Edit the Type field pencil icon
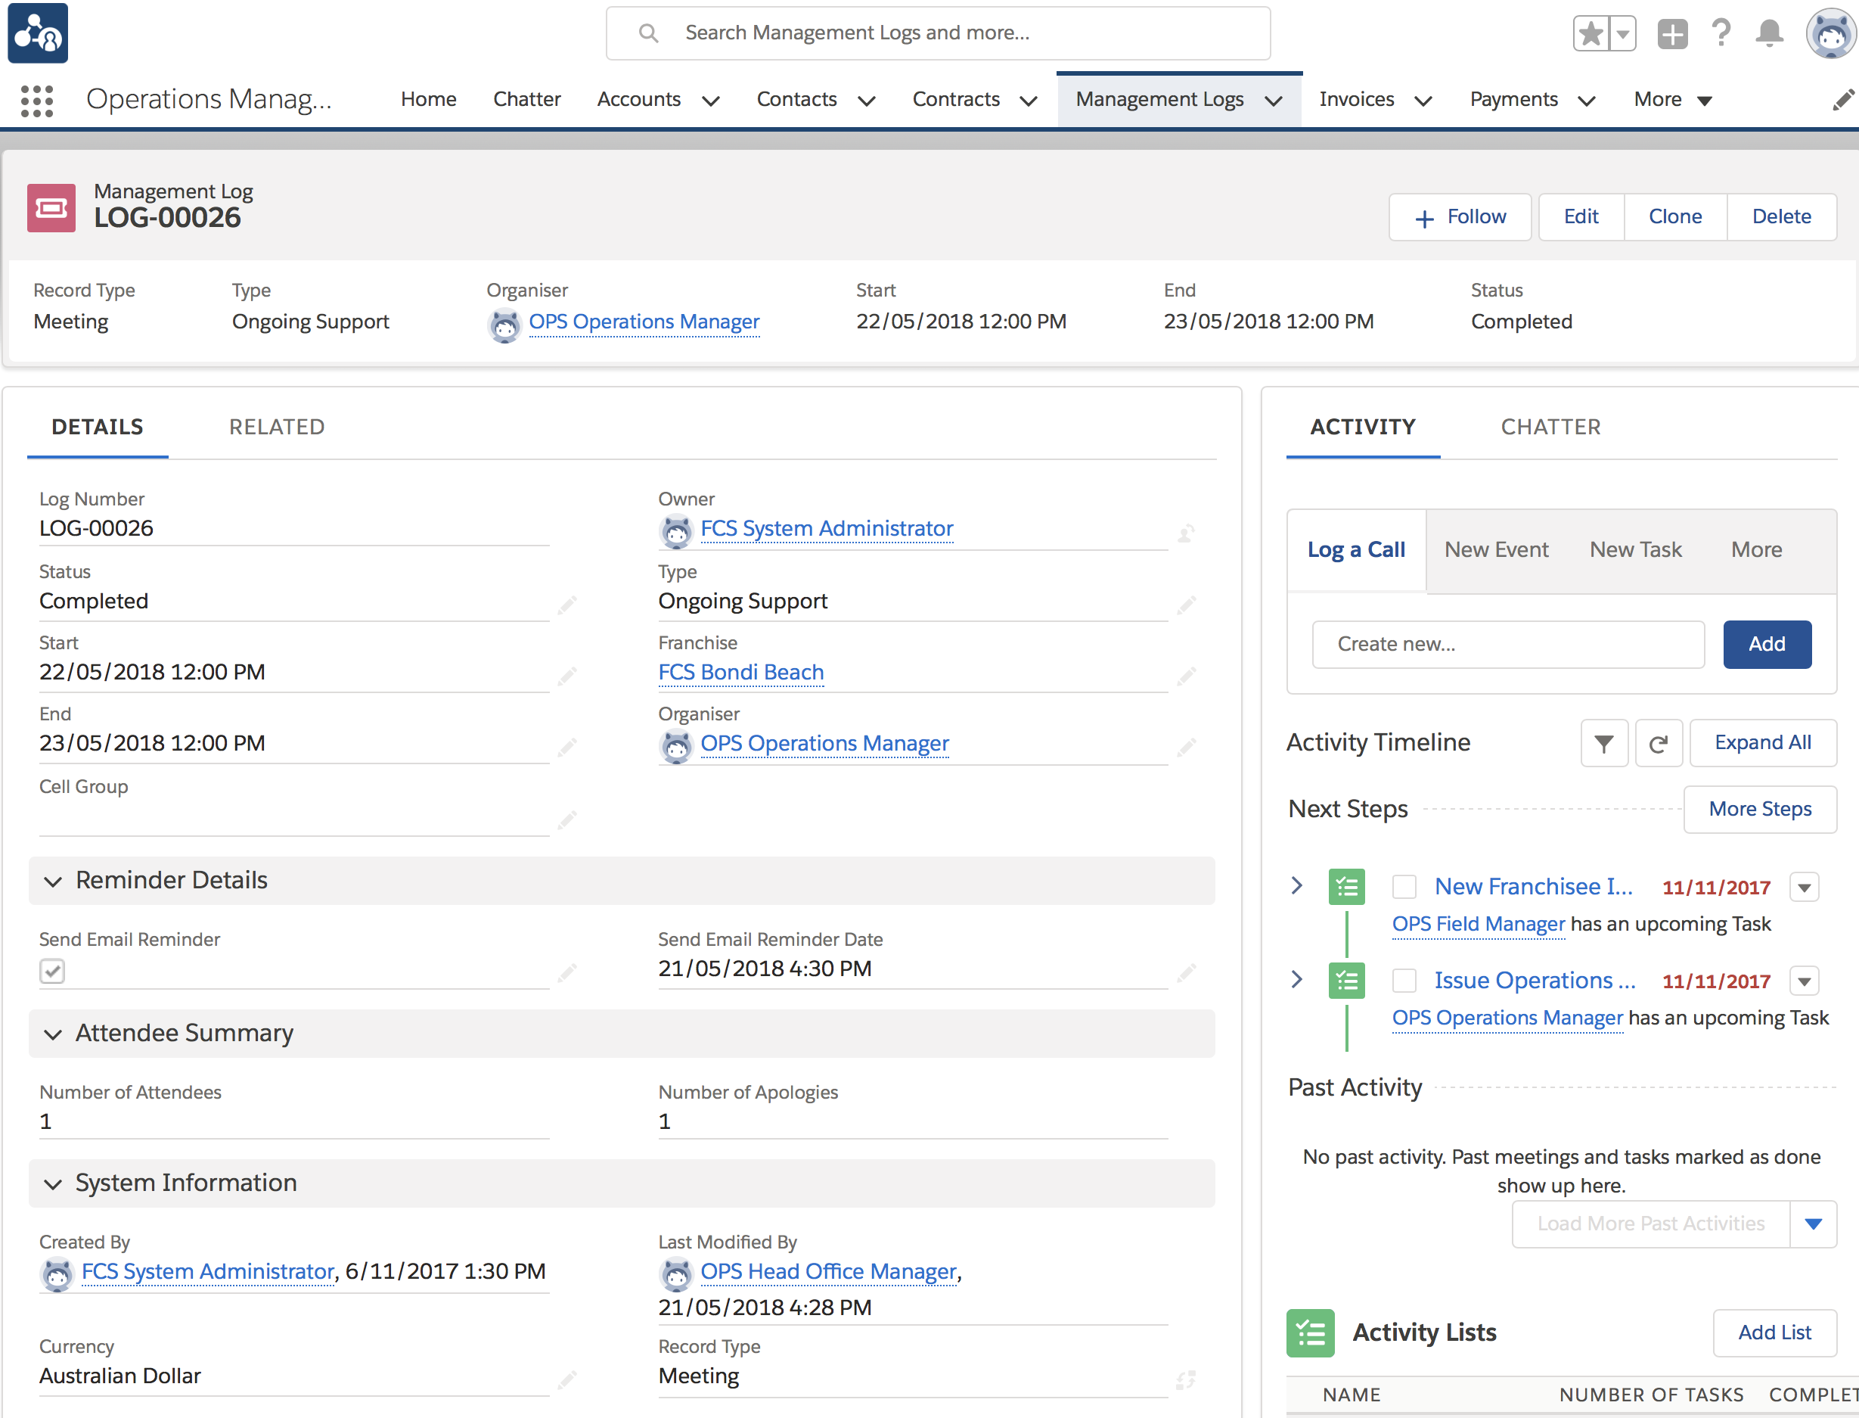This screenshot has width=1859, height=1418. 1186,605
